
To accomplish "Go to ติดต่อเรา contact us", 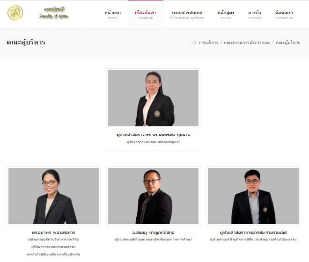I will point(284,15).
